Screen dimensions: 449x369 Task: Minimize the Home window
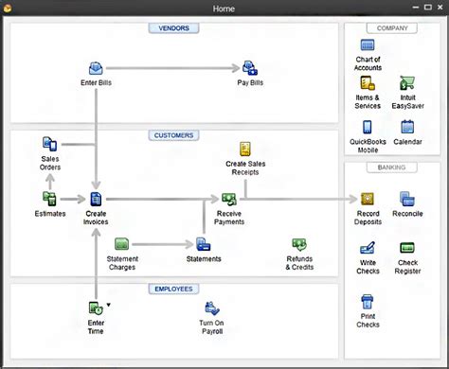pyautogui.click(x=416, y=8)
